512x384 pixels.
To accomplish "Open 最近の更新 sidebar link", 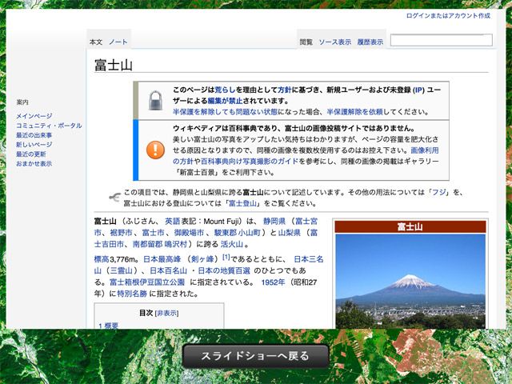I will (31, 154).
